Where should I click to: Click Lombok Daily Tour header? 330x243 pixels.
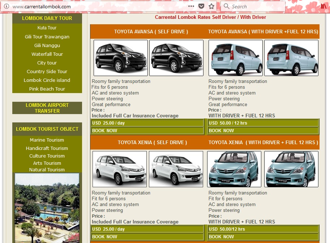(x=47, y=18)
